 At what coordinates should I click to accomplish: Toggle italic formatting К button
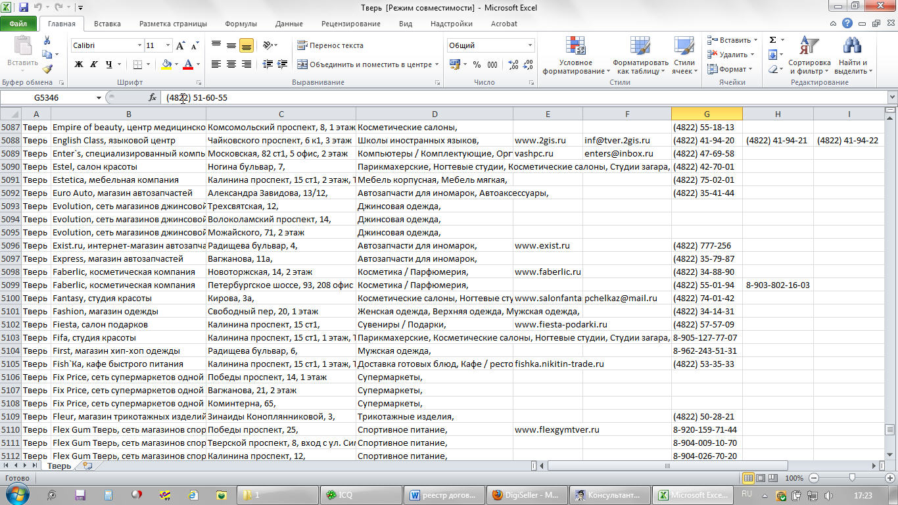pos(93,64)
